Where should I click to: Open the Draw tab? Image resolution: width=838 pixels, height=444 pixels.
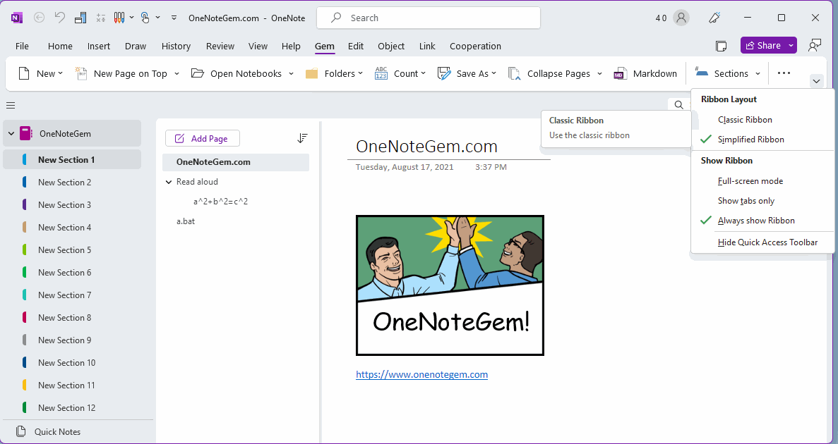point(136,46)
